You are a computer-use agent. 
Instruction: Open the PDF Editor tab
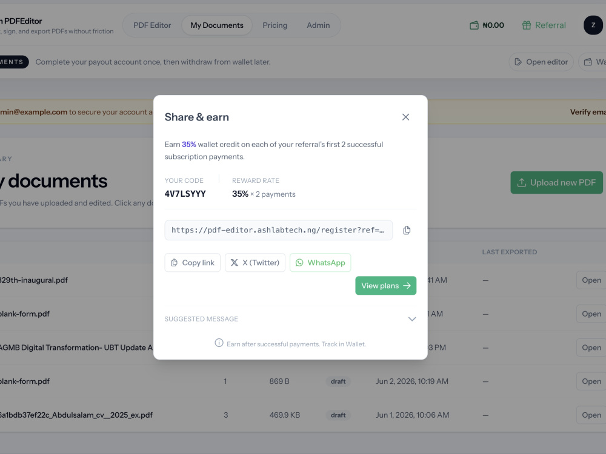tap(152, 25)
